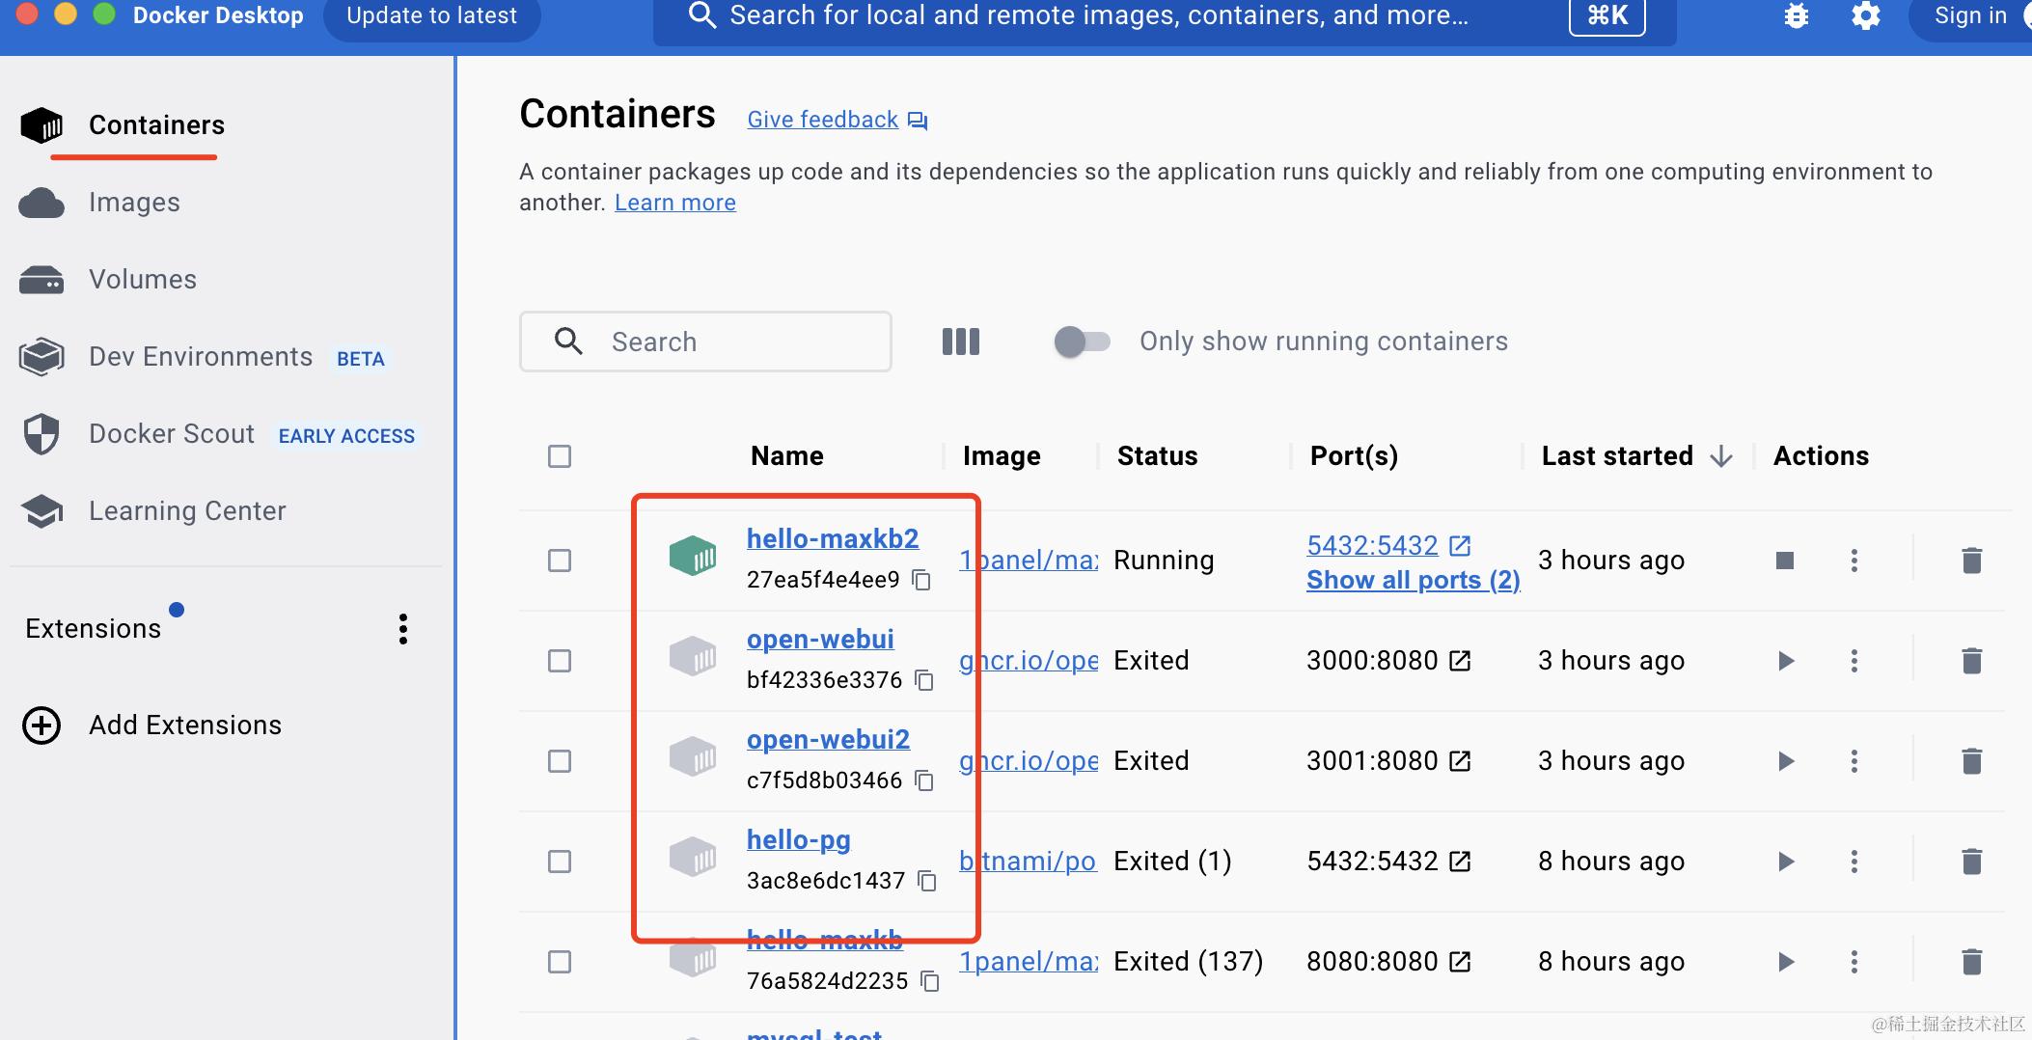Sort by the Name column header
The height and width of the screenshot is (1040, 2032).
787,456
